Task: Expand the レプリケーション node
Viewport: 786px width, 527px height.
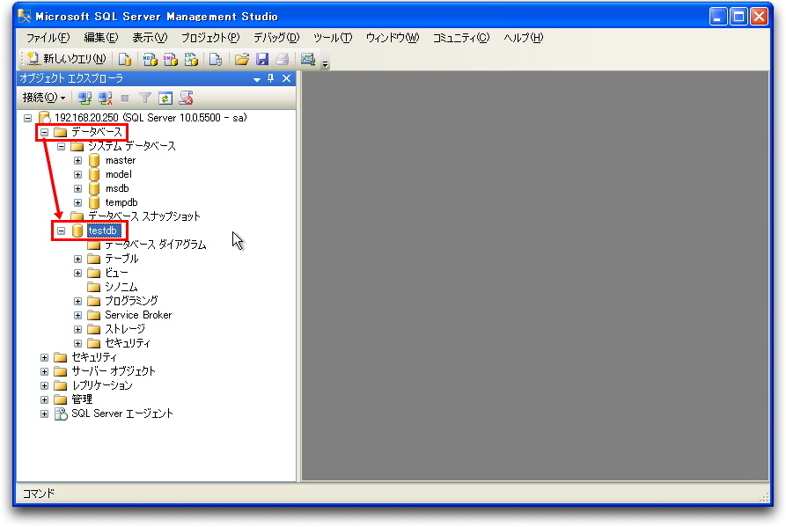Action: click(45, 385)
